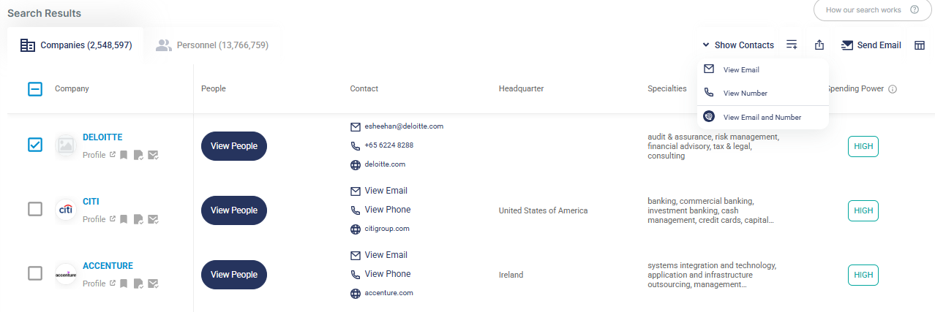Click the Accenture logo thumbnail
Viewport: 935px width, 312px height.
click(x=67, y=274)
